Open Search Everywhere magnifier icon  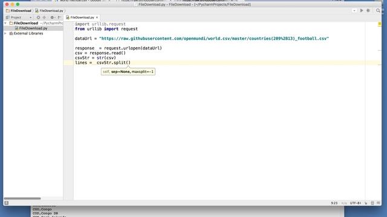click(x=378, y=11)
